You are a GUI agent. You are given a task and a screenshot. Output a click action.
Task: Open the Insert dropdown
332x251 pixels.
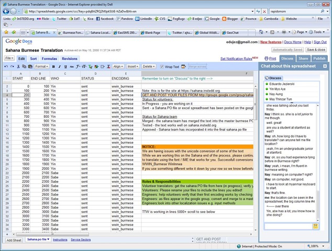point(133,66)
